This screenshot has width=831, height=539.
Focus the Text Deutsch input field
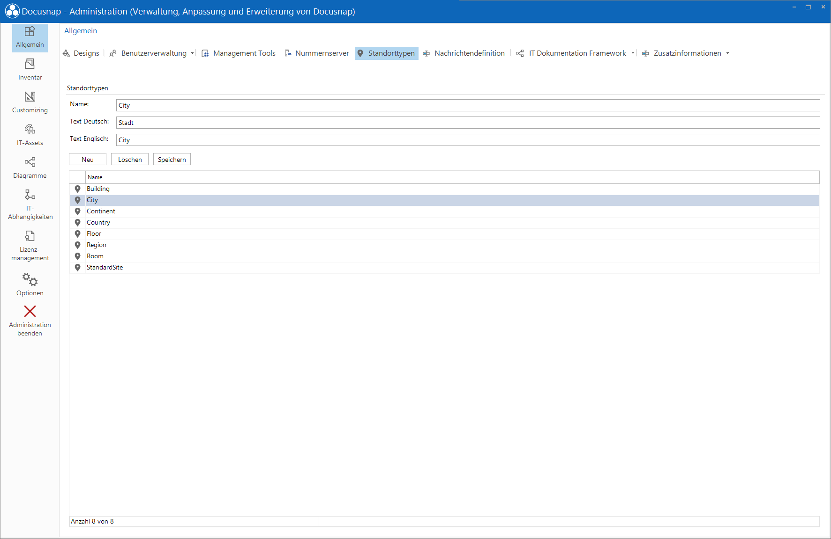tap(468, 123)
